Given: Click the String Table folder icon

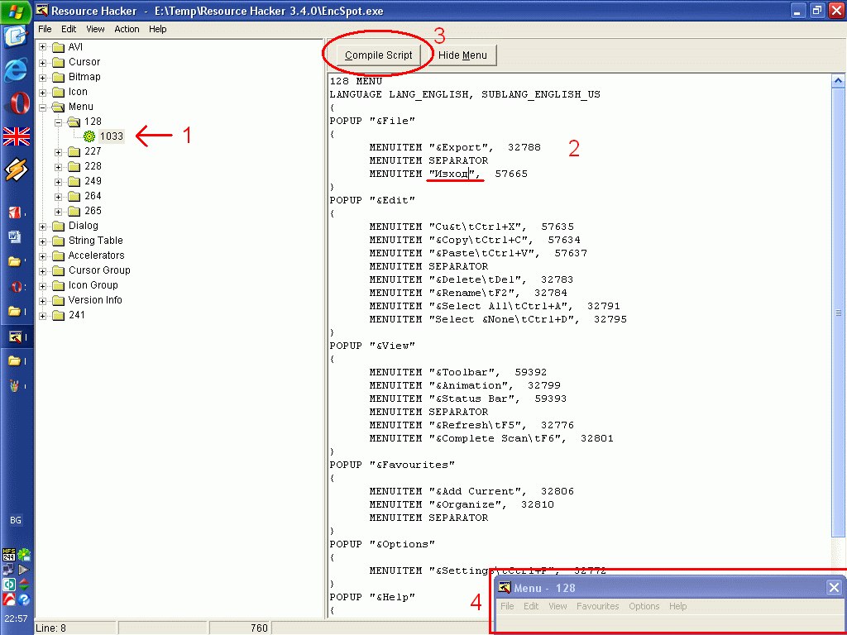Looking at the screenshot, I should [59, 241].
